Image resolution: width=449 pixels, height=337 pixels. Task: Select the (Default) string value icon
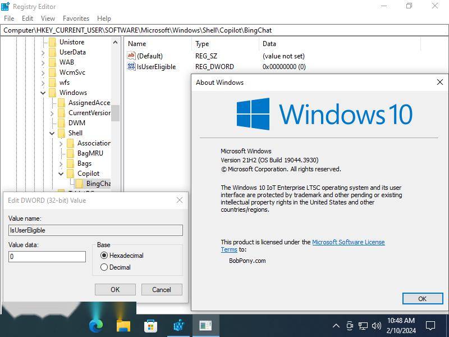(x=131, y=56)
